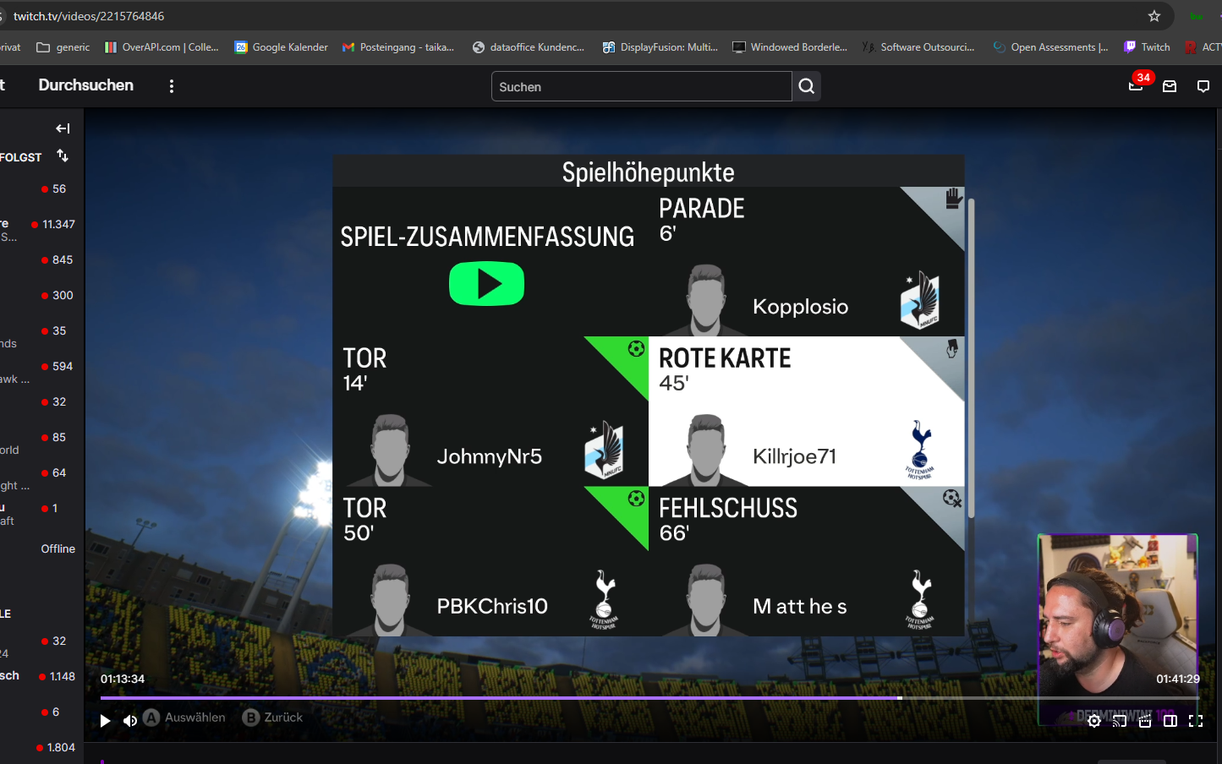Mute the video volume
Screen dimensions: 1222x764
tap(130, 721)
